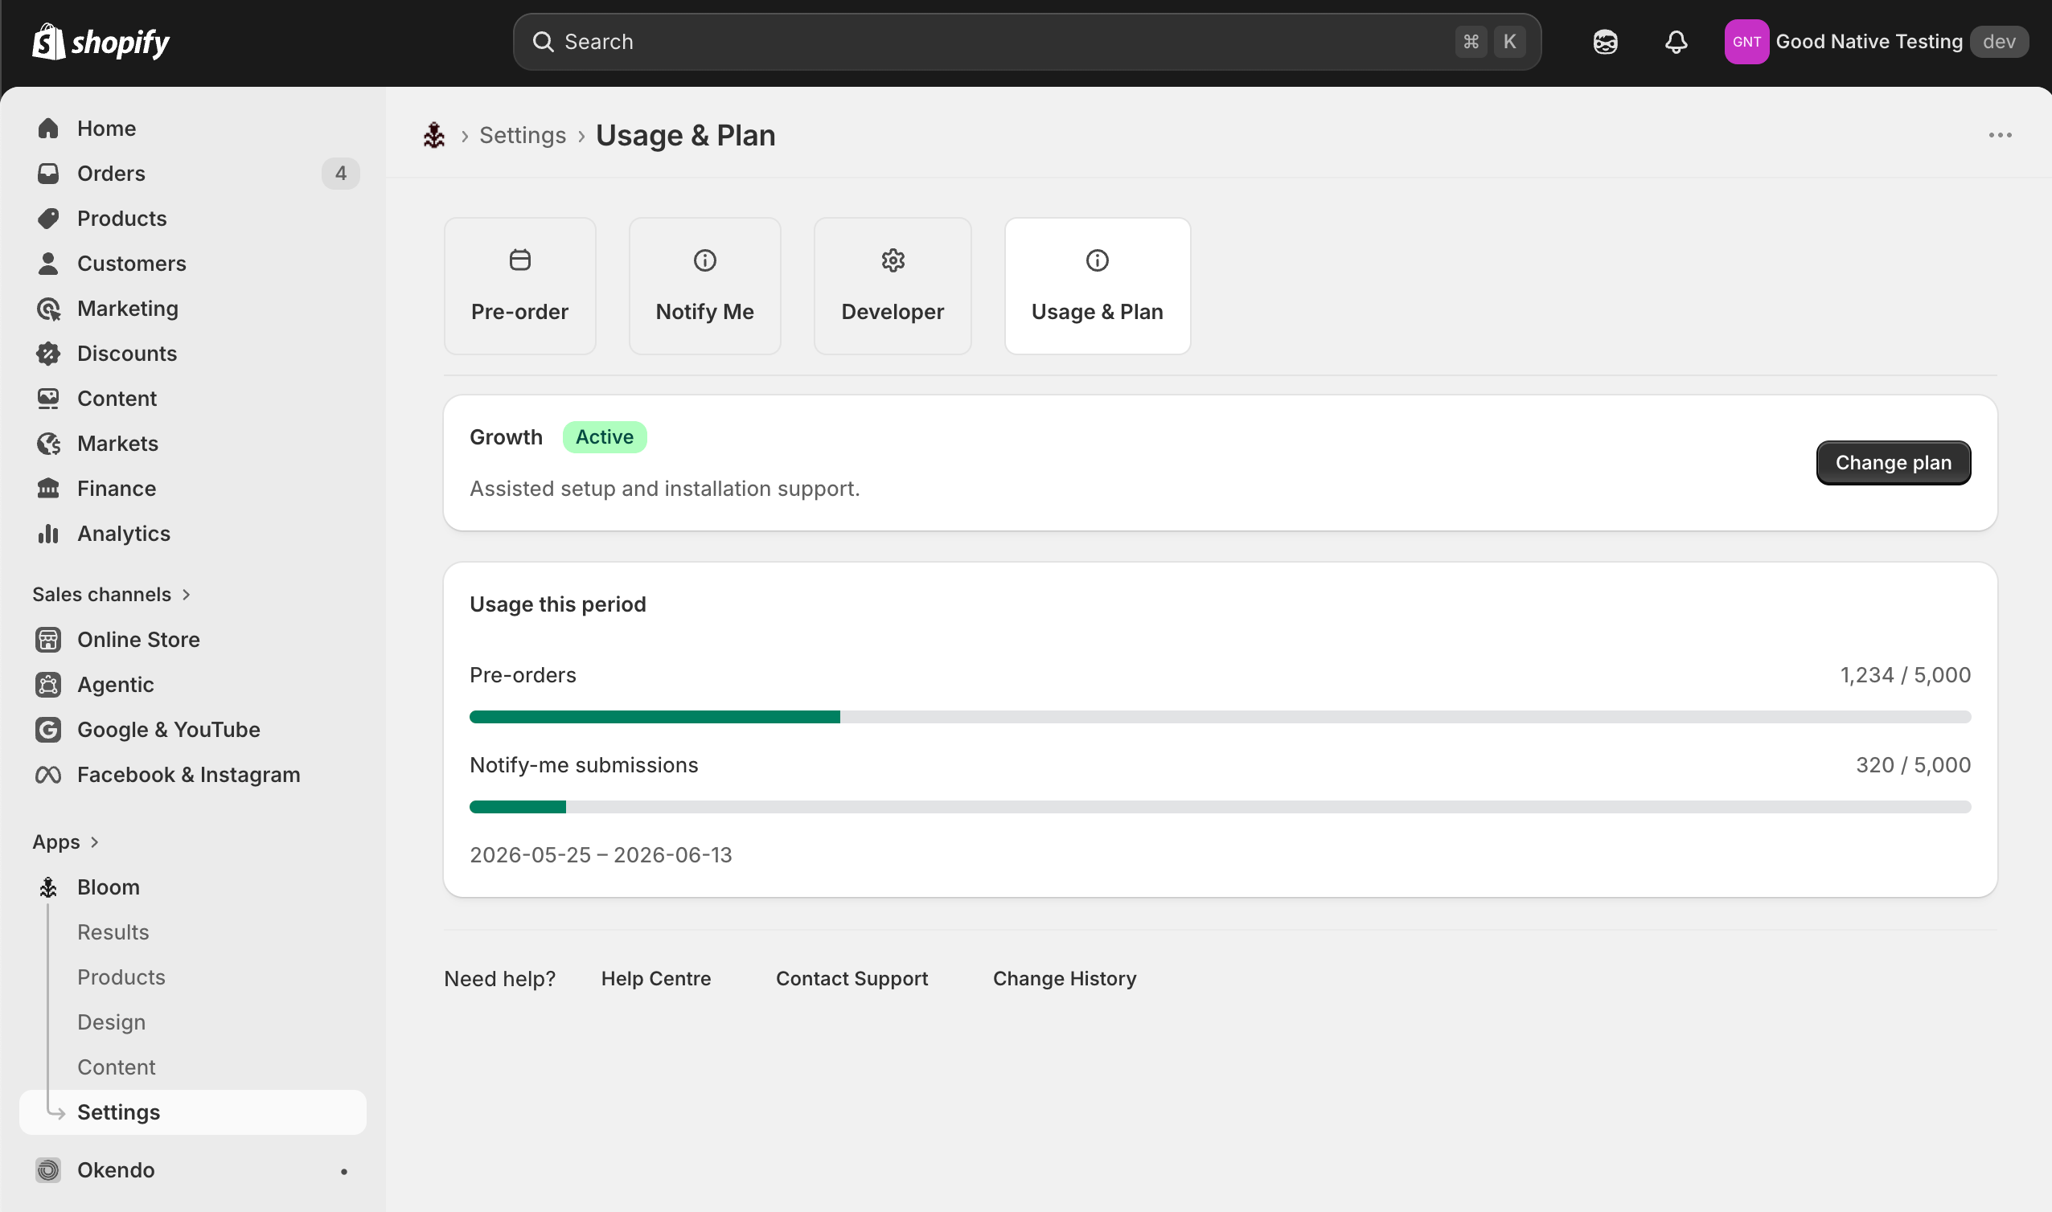
Task: Click the Content image icon
Action: coord(48,399)
